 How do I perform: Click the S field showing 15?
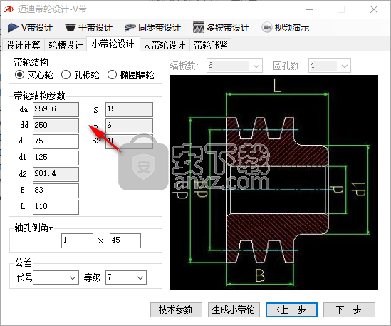(x=129, y=109)
